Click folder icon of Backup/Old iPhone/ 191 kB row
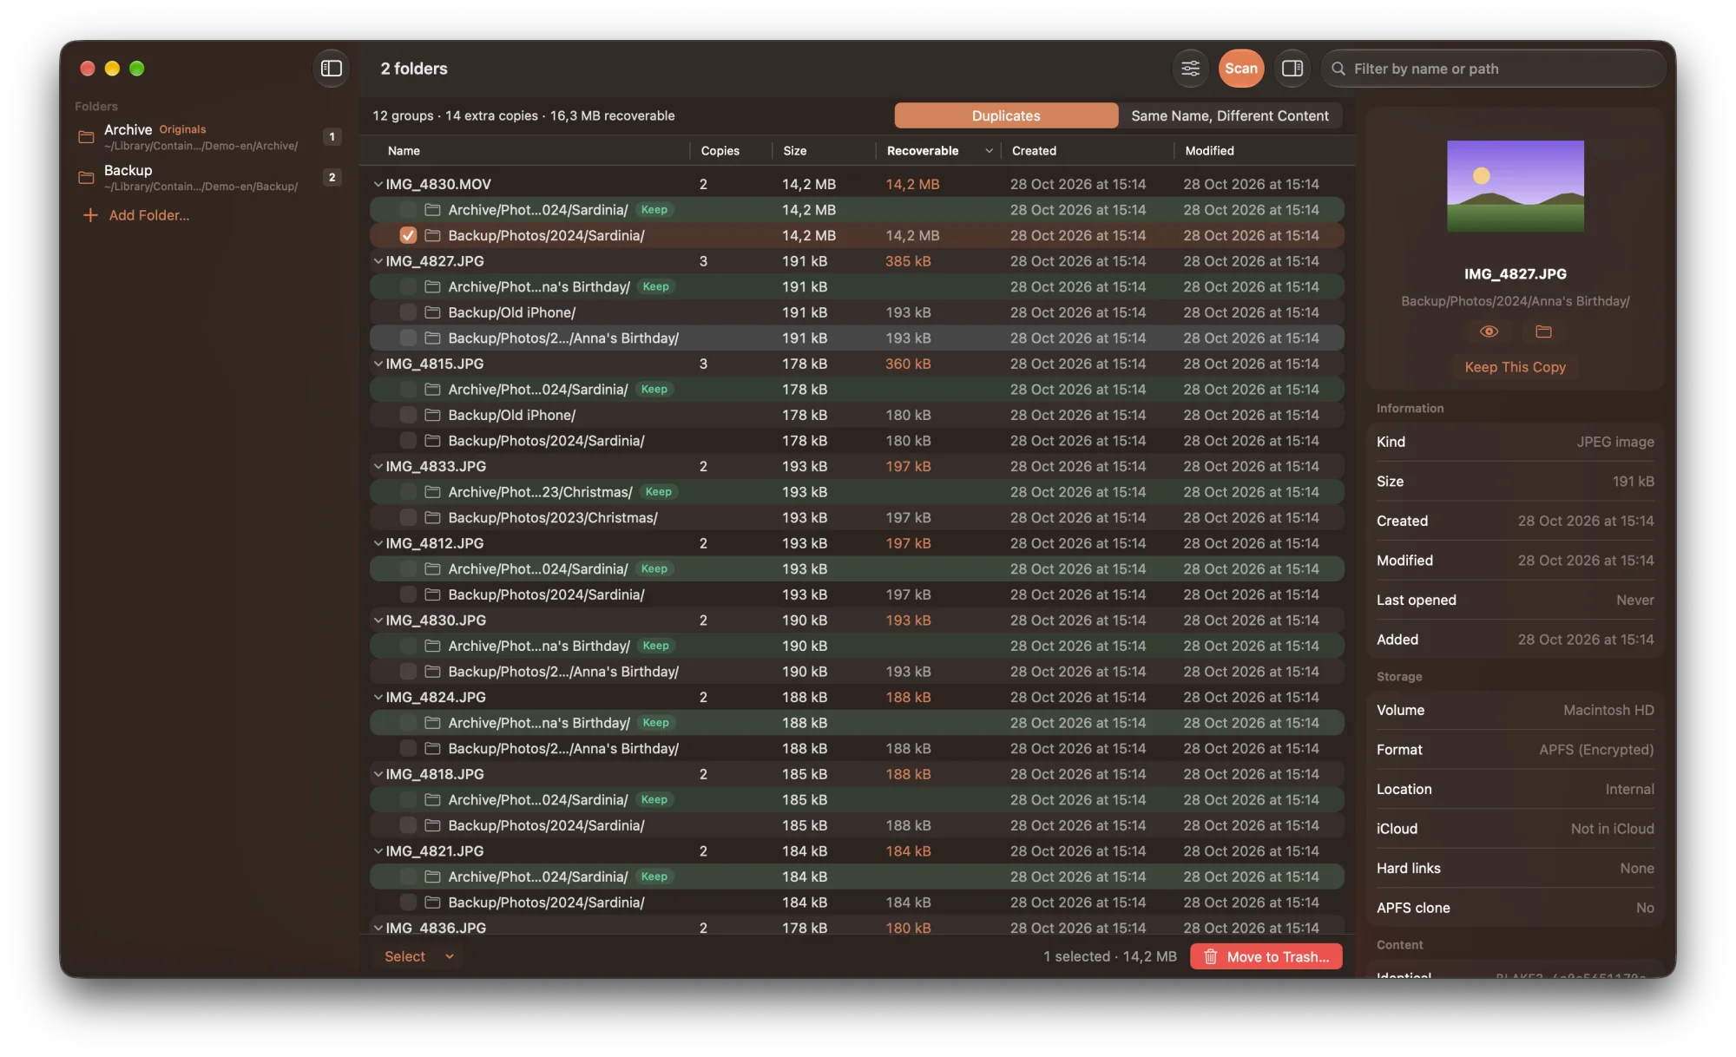This screenshot has width=1736, height=1057. [x=432, y=312]
